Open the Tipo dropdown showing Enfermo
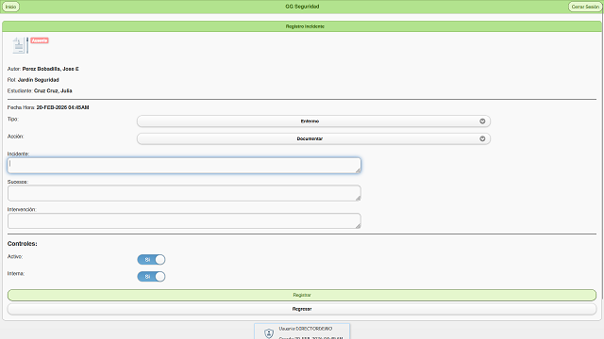Image resolution: width=604 pixels, height=339 pixels. 313,121
